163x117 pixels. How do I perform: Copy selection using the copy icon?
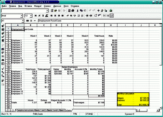81,10
